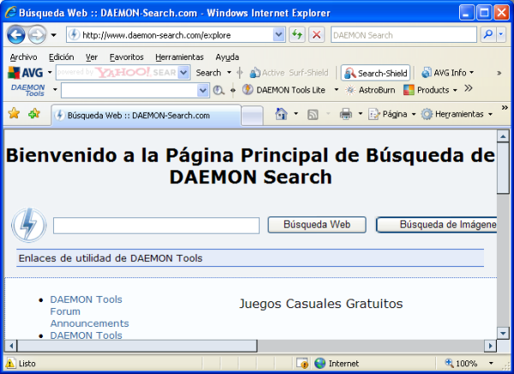Open the Página dropdown menu

(x=392, y=114)
